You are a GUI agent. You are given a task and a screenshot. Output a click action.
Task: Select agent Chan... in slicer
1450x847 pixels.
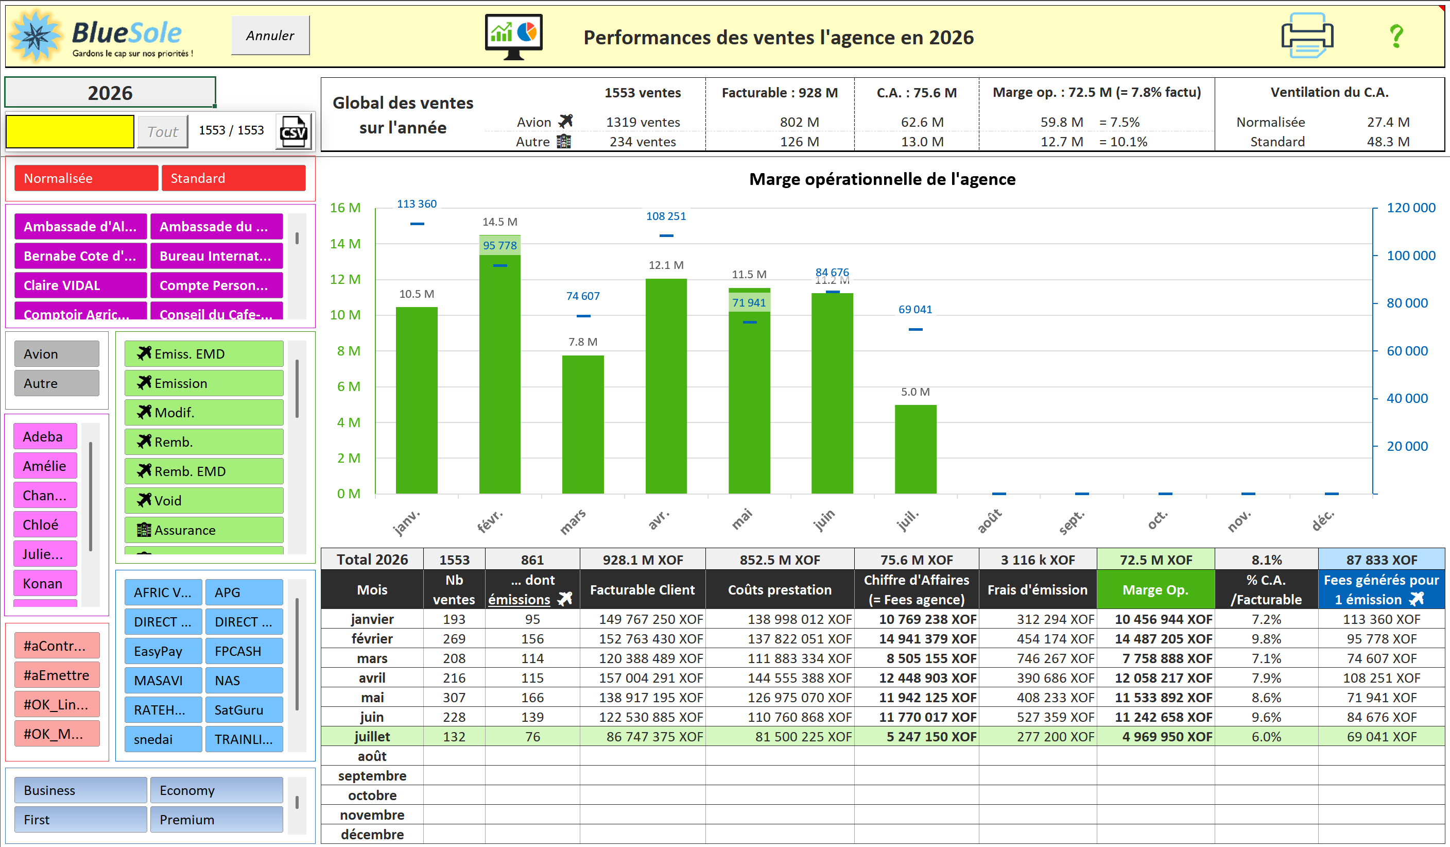[x=45, y=496]
